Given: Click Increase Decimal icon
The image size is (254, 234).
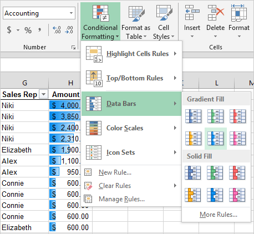Looking at the screenshot, I should [x=57, y=30].
